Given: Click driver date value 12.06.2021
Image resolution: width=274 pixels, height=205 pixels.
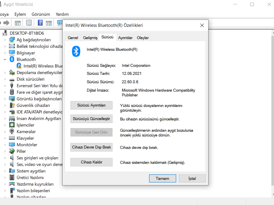Looking at the screenshot, I should [x=132, y=73].
